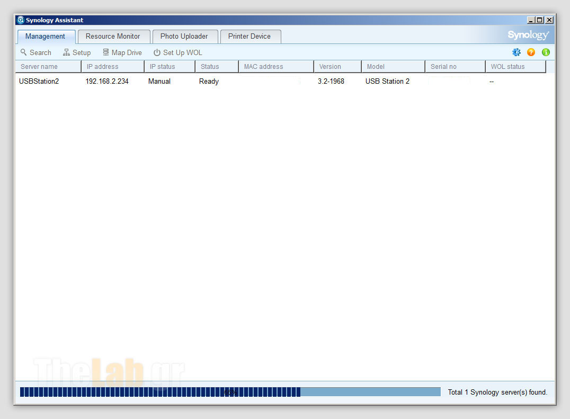Select the USBStation2 server row

point(281,82)
